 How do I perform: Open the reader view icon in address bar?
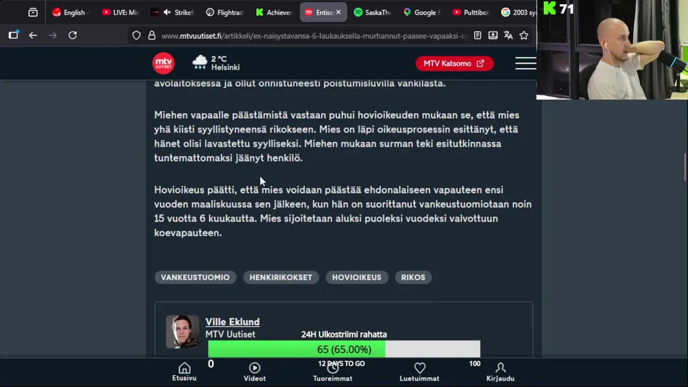click(477, 35)
